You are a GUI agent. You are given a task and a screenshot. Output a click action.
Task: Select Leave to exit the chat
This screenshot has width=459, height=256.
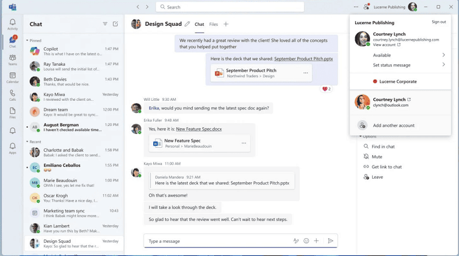374,177
